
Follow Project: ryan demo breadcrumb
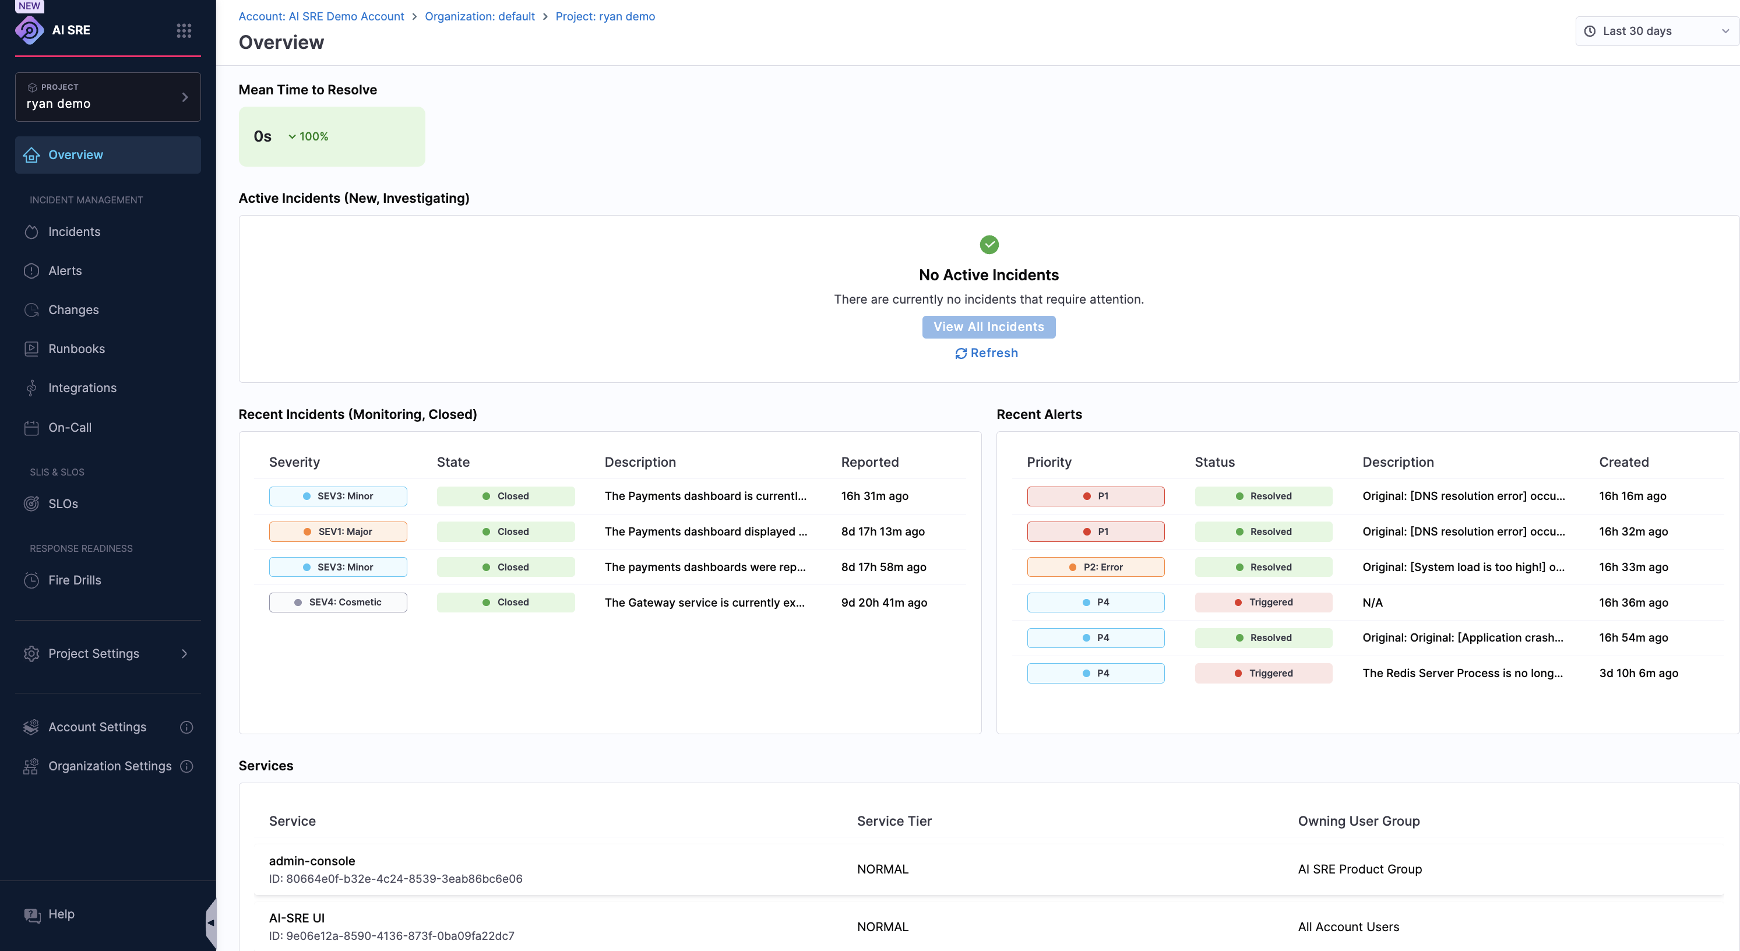coord(605,16)
